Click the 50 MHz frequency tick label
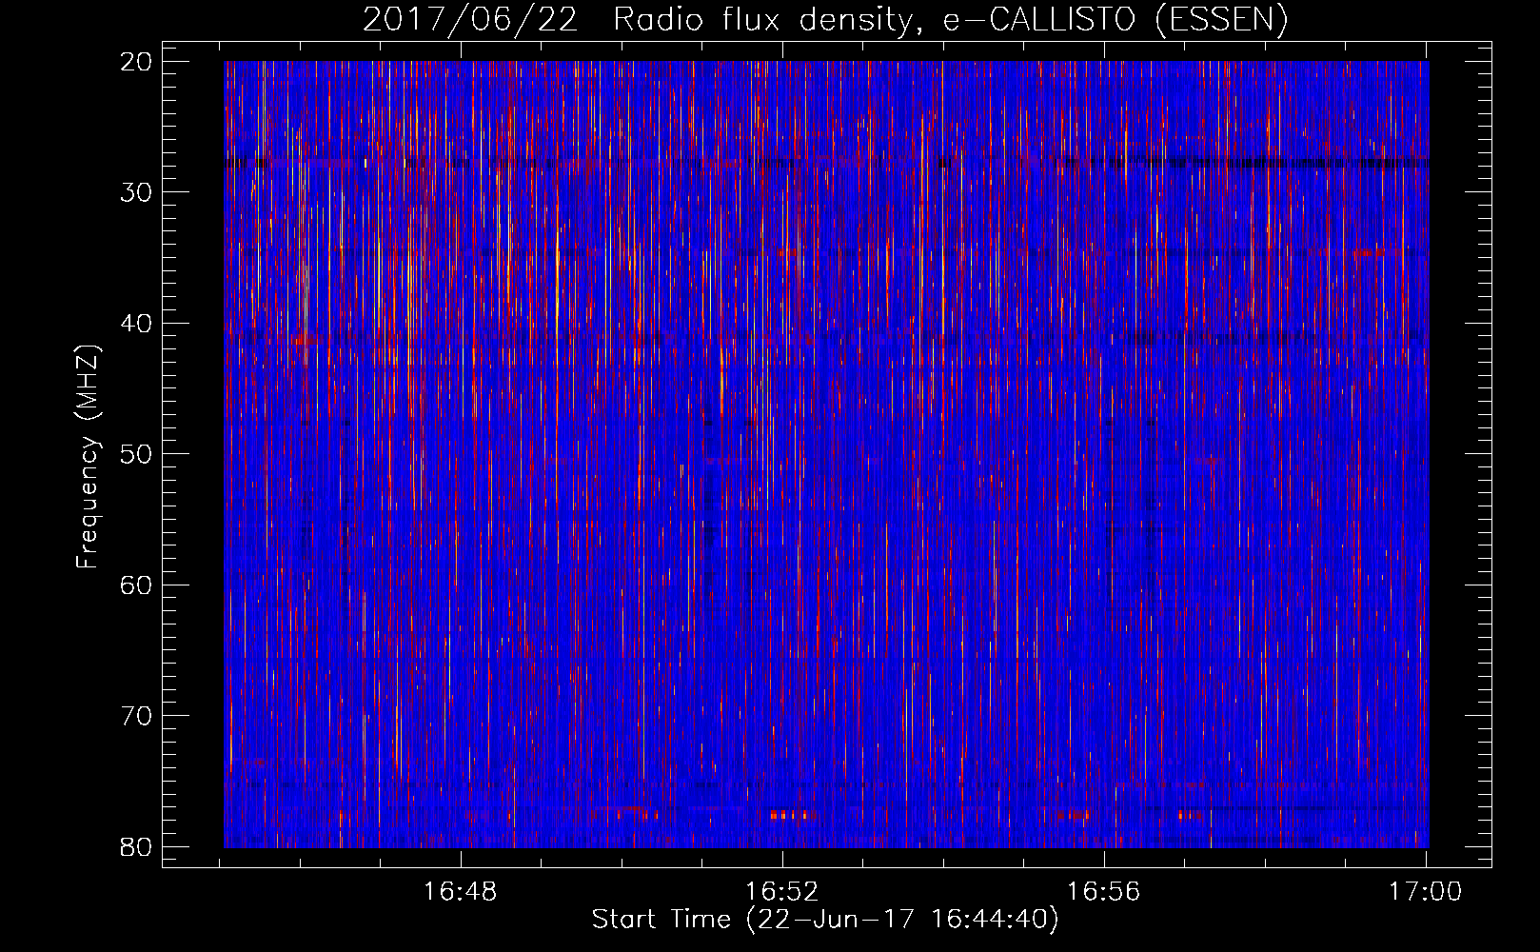The height and width of the screenshot is (952, 1540). point(136,454)
